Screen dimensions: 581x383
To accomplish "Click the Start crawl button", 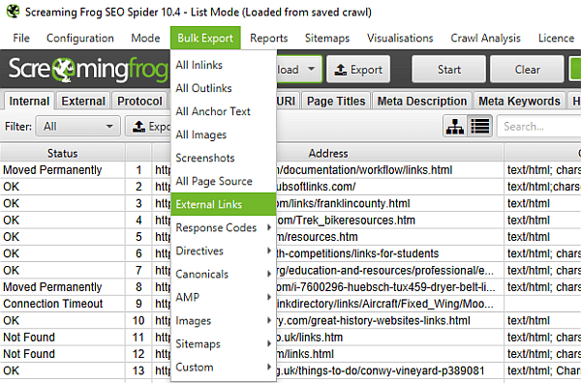I will 448,70.
